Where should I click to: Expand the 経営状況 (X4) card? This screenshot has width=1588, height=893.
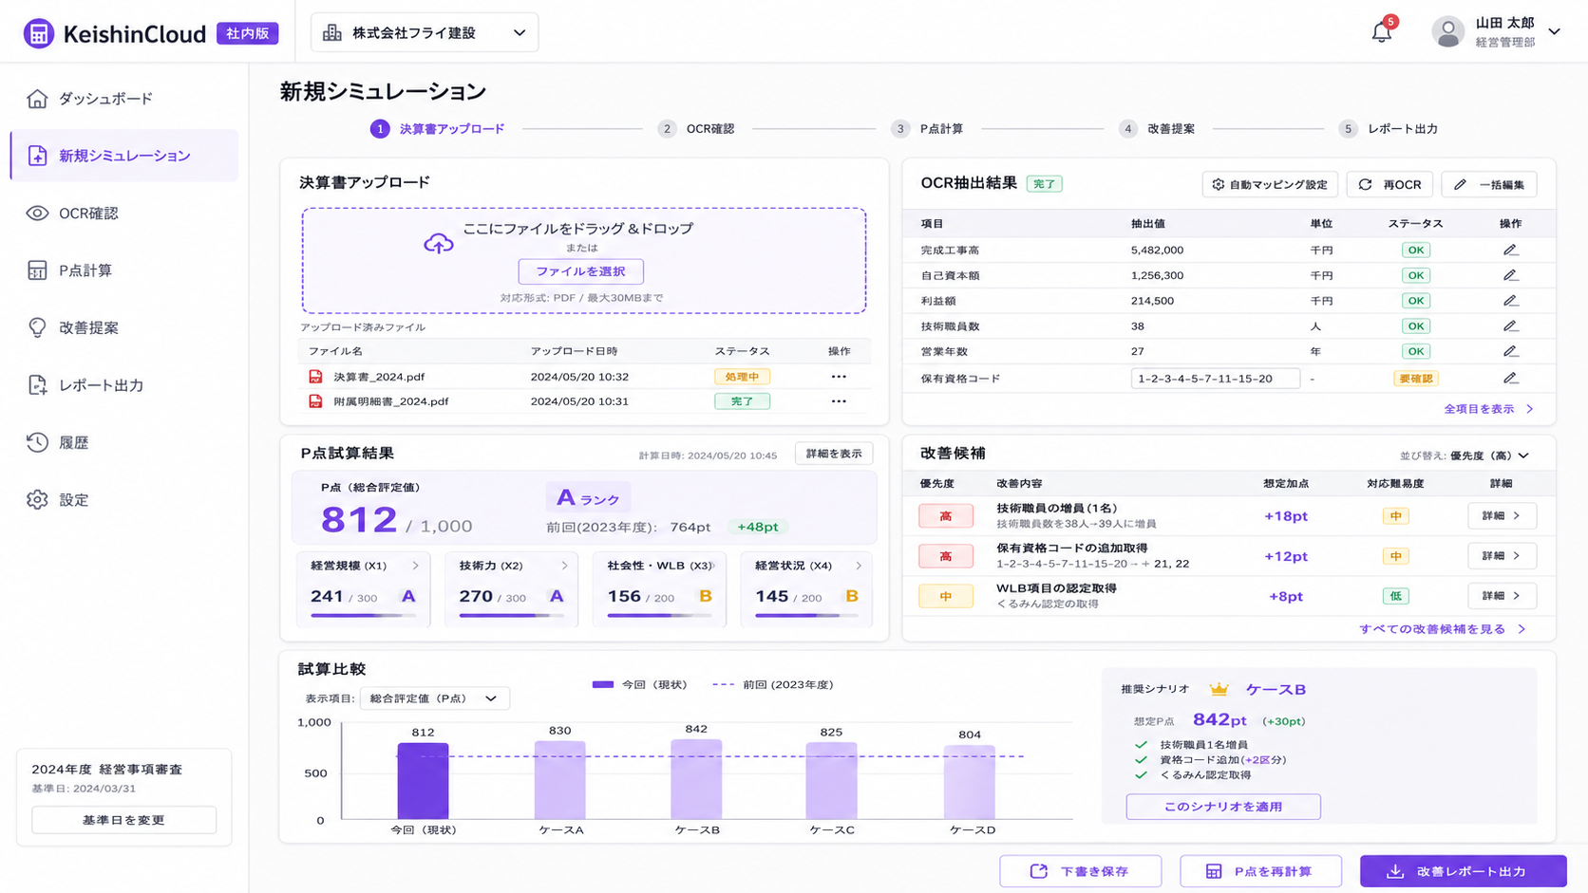859,566
